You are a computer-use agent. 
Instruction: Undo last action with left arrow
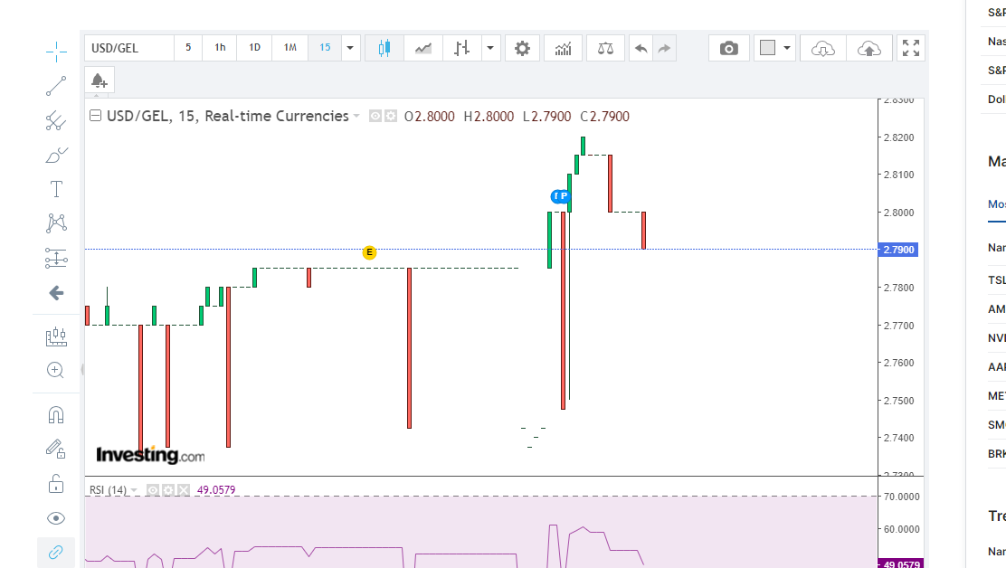coord(641,48)
